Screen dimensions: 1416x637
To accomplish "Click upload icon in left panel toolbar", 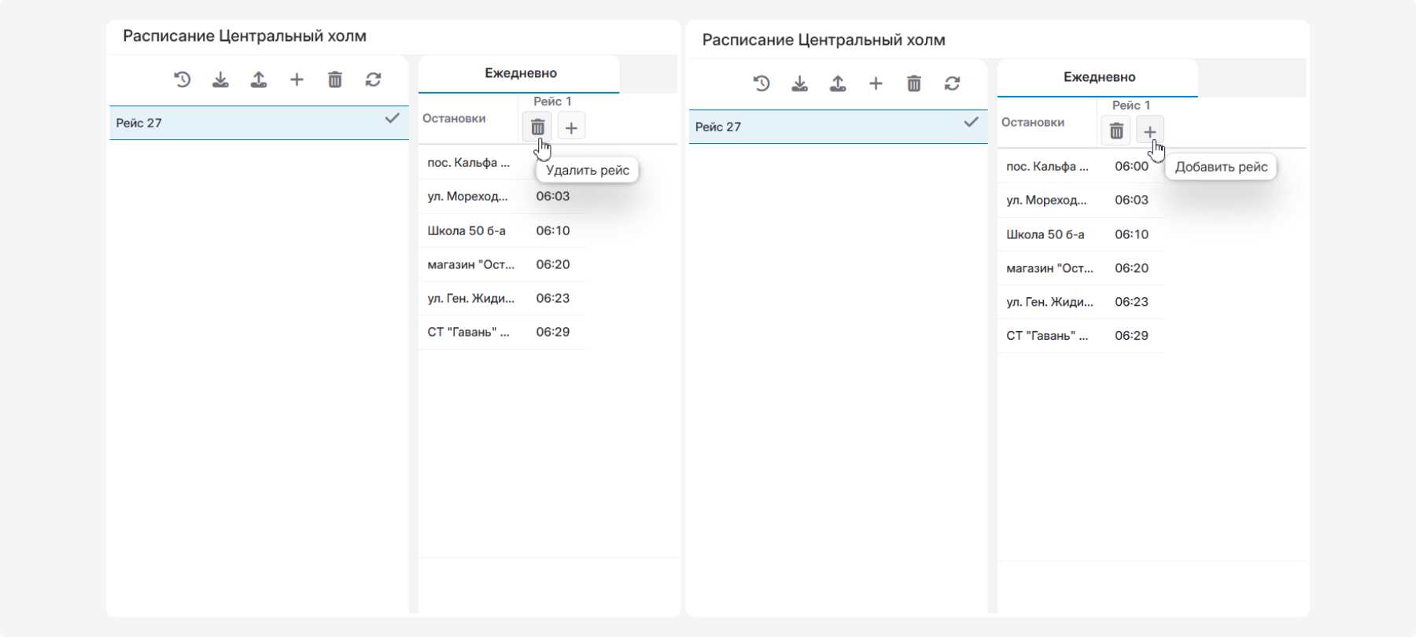I will (x=259, y=79).
